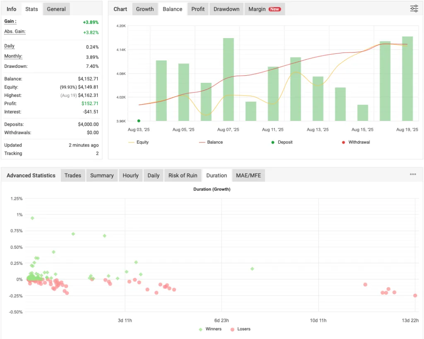Click the New badge on the Margin tab
The height and width of the screenshot is (339, 424).
point(274,8)
